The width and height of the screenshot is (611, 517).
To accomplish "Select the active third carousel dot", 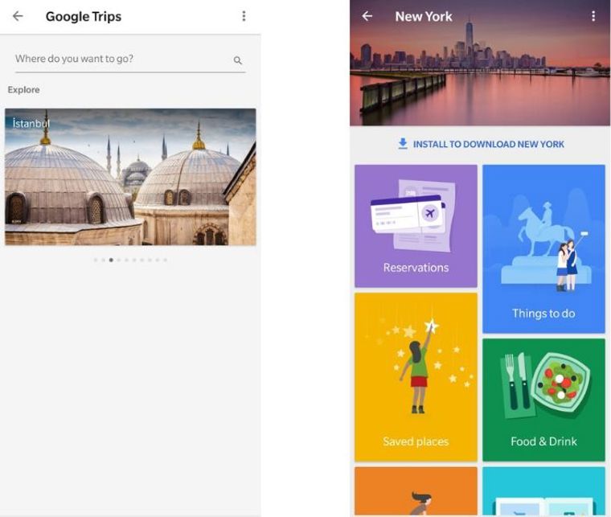I will pyautogui.click(x=111, y=260).
